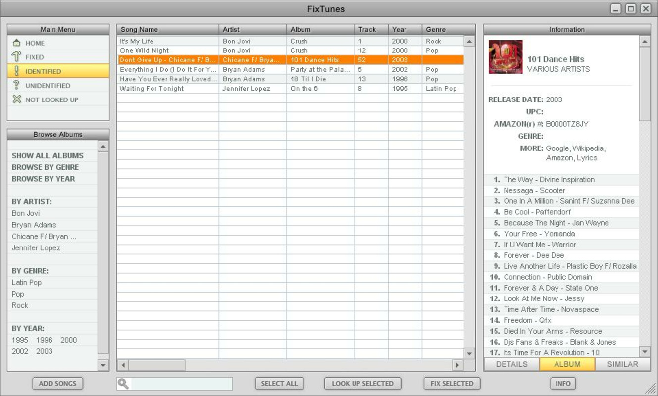Switch to the SIMILAR tab
Image resolution: width=658 pixels, height=396 pixels.
coord(622,364)
